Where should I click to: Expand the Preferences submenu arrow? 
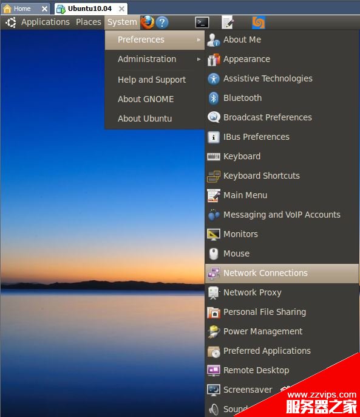(x=199, y=40)
